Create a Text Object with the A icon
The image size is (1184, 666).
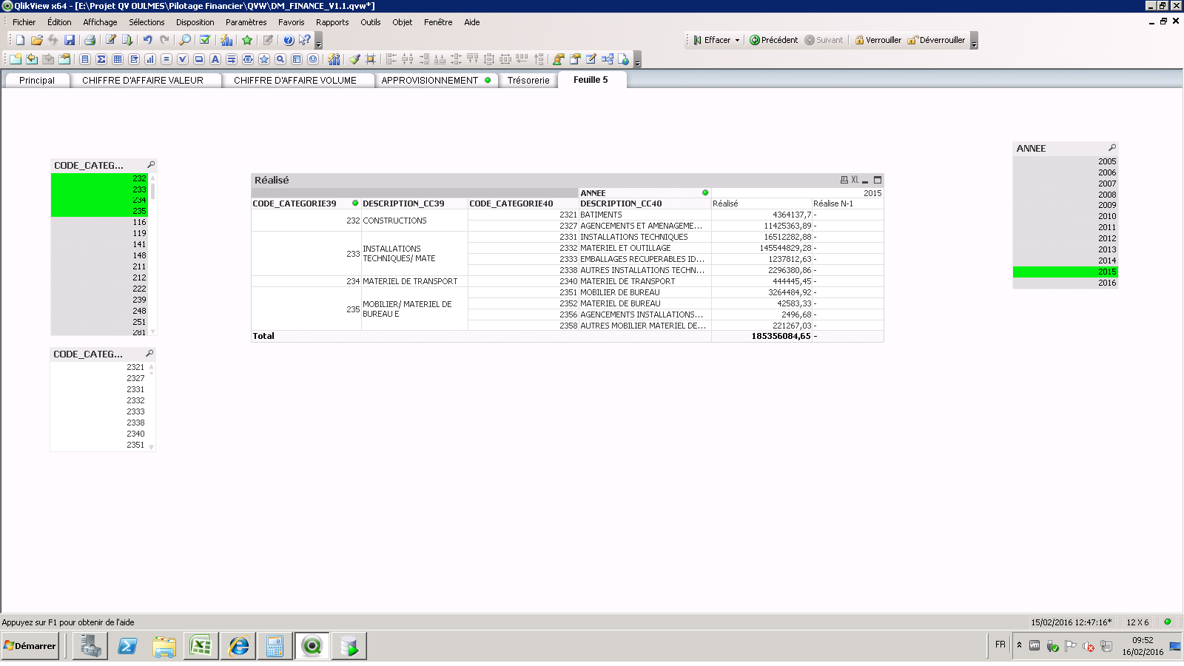coord(215,59)
